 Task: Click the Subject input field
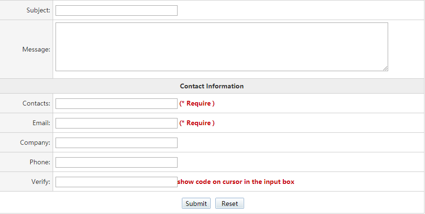coord(116,11)
